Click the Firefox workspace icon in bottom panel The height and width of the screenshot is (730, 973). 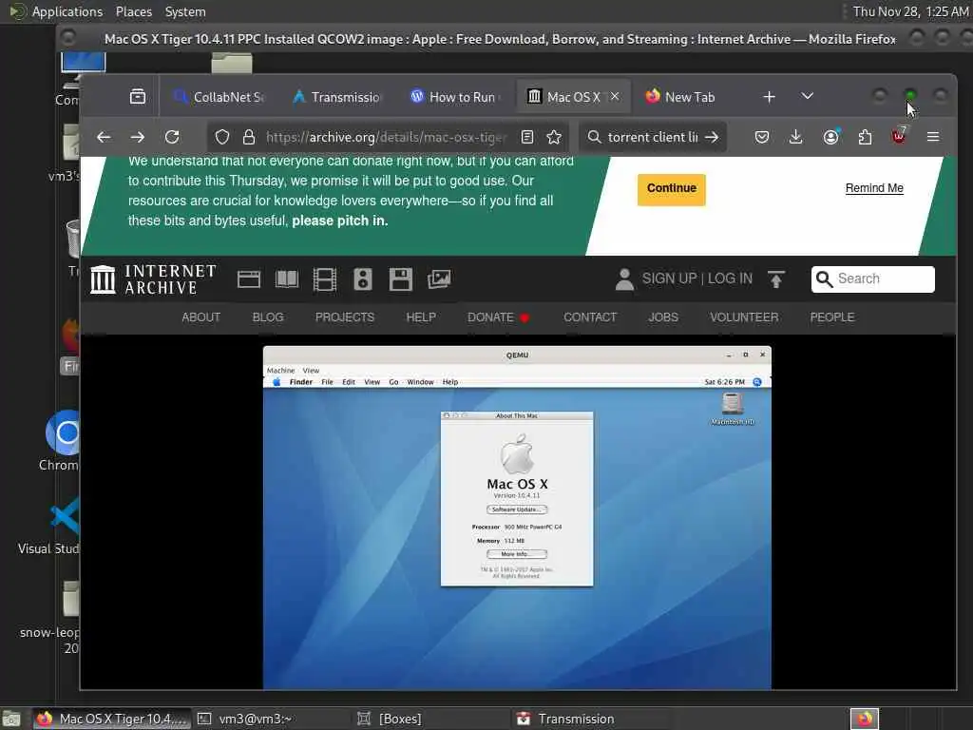point(865,719)
